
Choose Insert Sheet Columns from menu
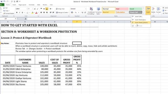coord(141,22)
